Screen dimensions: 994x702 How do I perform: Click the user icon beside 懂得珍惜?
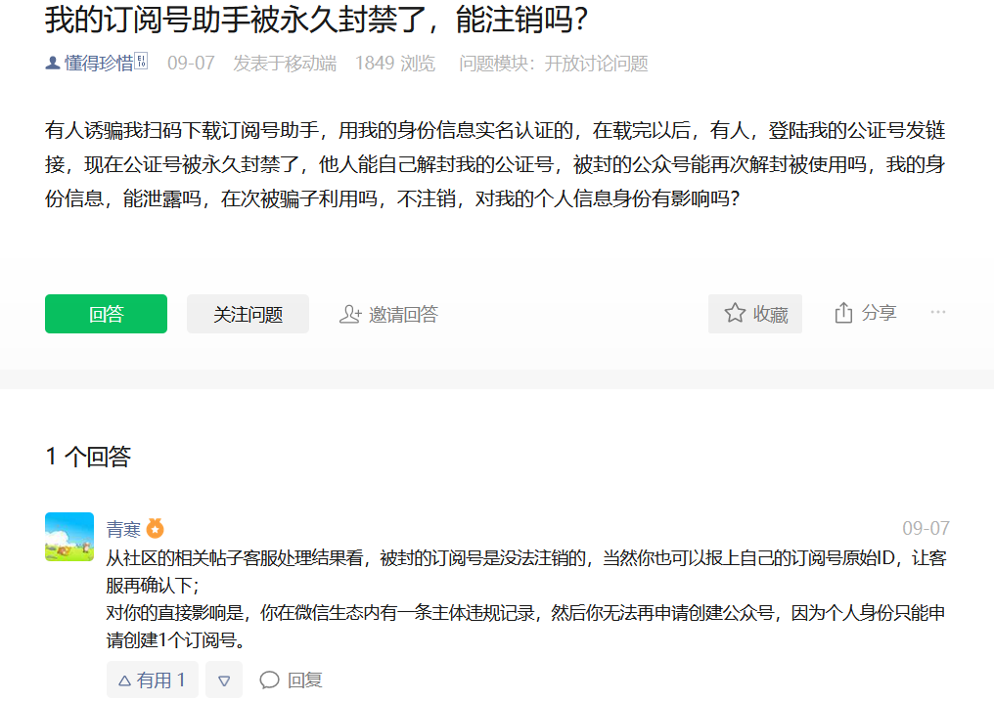(53, 63)
